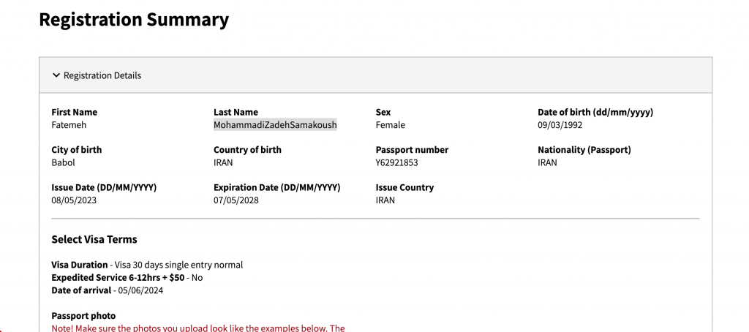The width and height of the screenshot is (749, 332).
Task: Click the Expedited Service 6-12hrs line
Action: pos(127,278)
